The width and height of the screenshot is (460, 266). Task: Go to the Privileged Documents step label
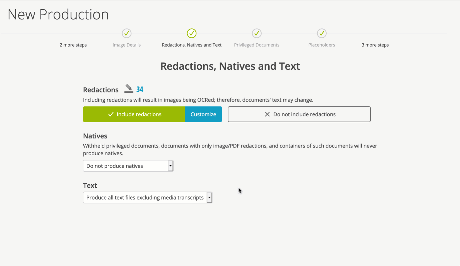(x=257, y=45)
